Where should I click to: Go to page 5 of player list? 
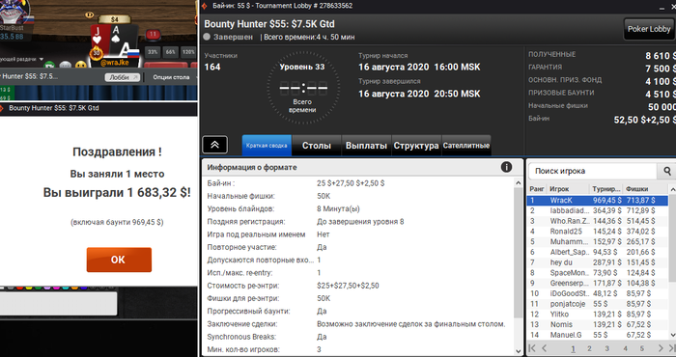coord(642,348)
